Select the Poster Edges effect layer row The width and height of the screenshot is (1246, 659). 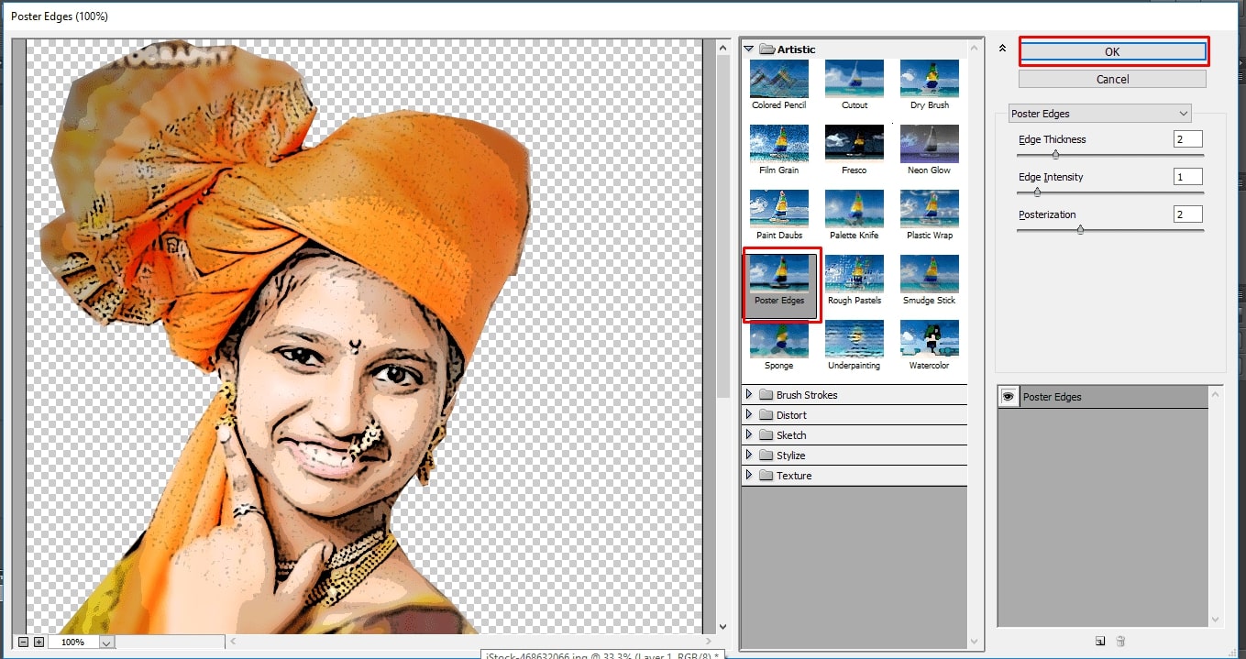1102,397
